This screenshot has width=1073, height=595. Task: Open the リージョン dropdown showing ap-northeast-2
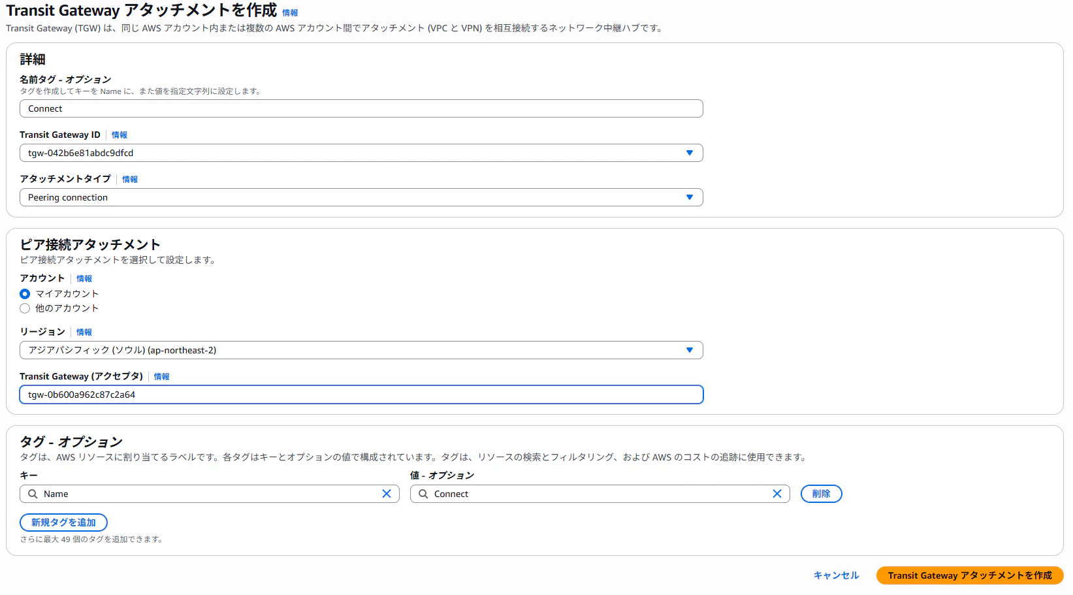coord(690,350)
